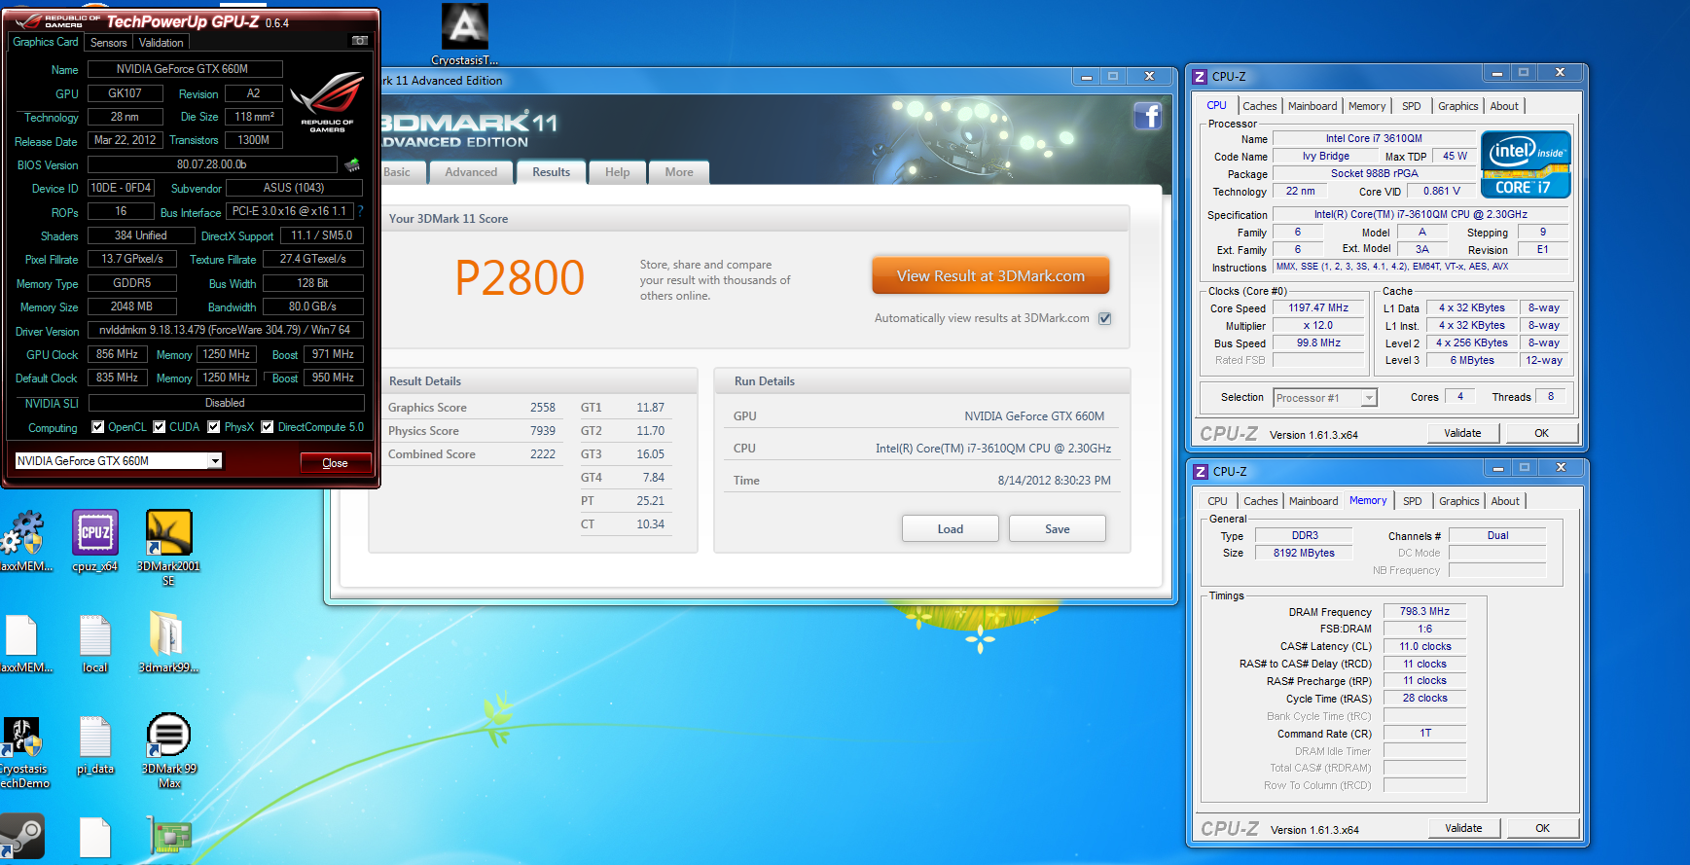Click the BIOS save icon in GPU-Z

click(x=352, y=164)
